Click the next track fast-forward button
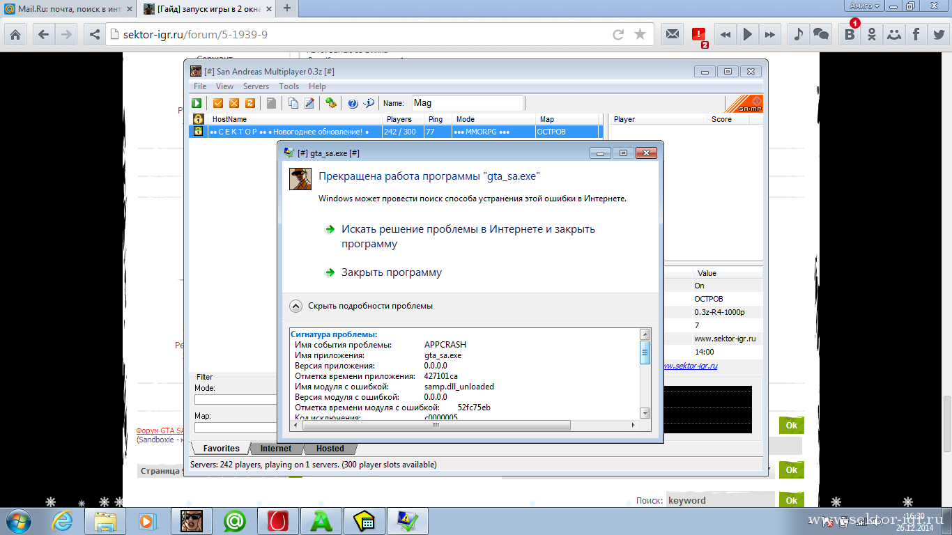Image resolution: width=952 pixels, height=535 pixels. (770, 33)
